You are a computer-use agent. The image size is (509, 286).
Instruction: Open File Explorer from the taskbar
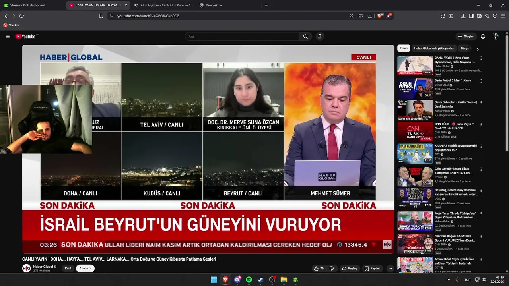284,280
